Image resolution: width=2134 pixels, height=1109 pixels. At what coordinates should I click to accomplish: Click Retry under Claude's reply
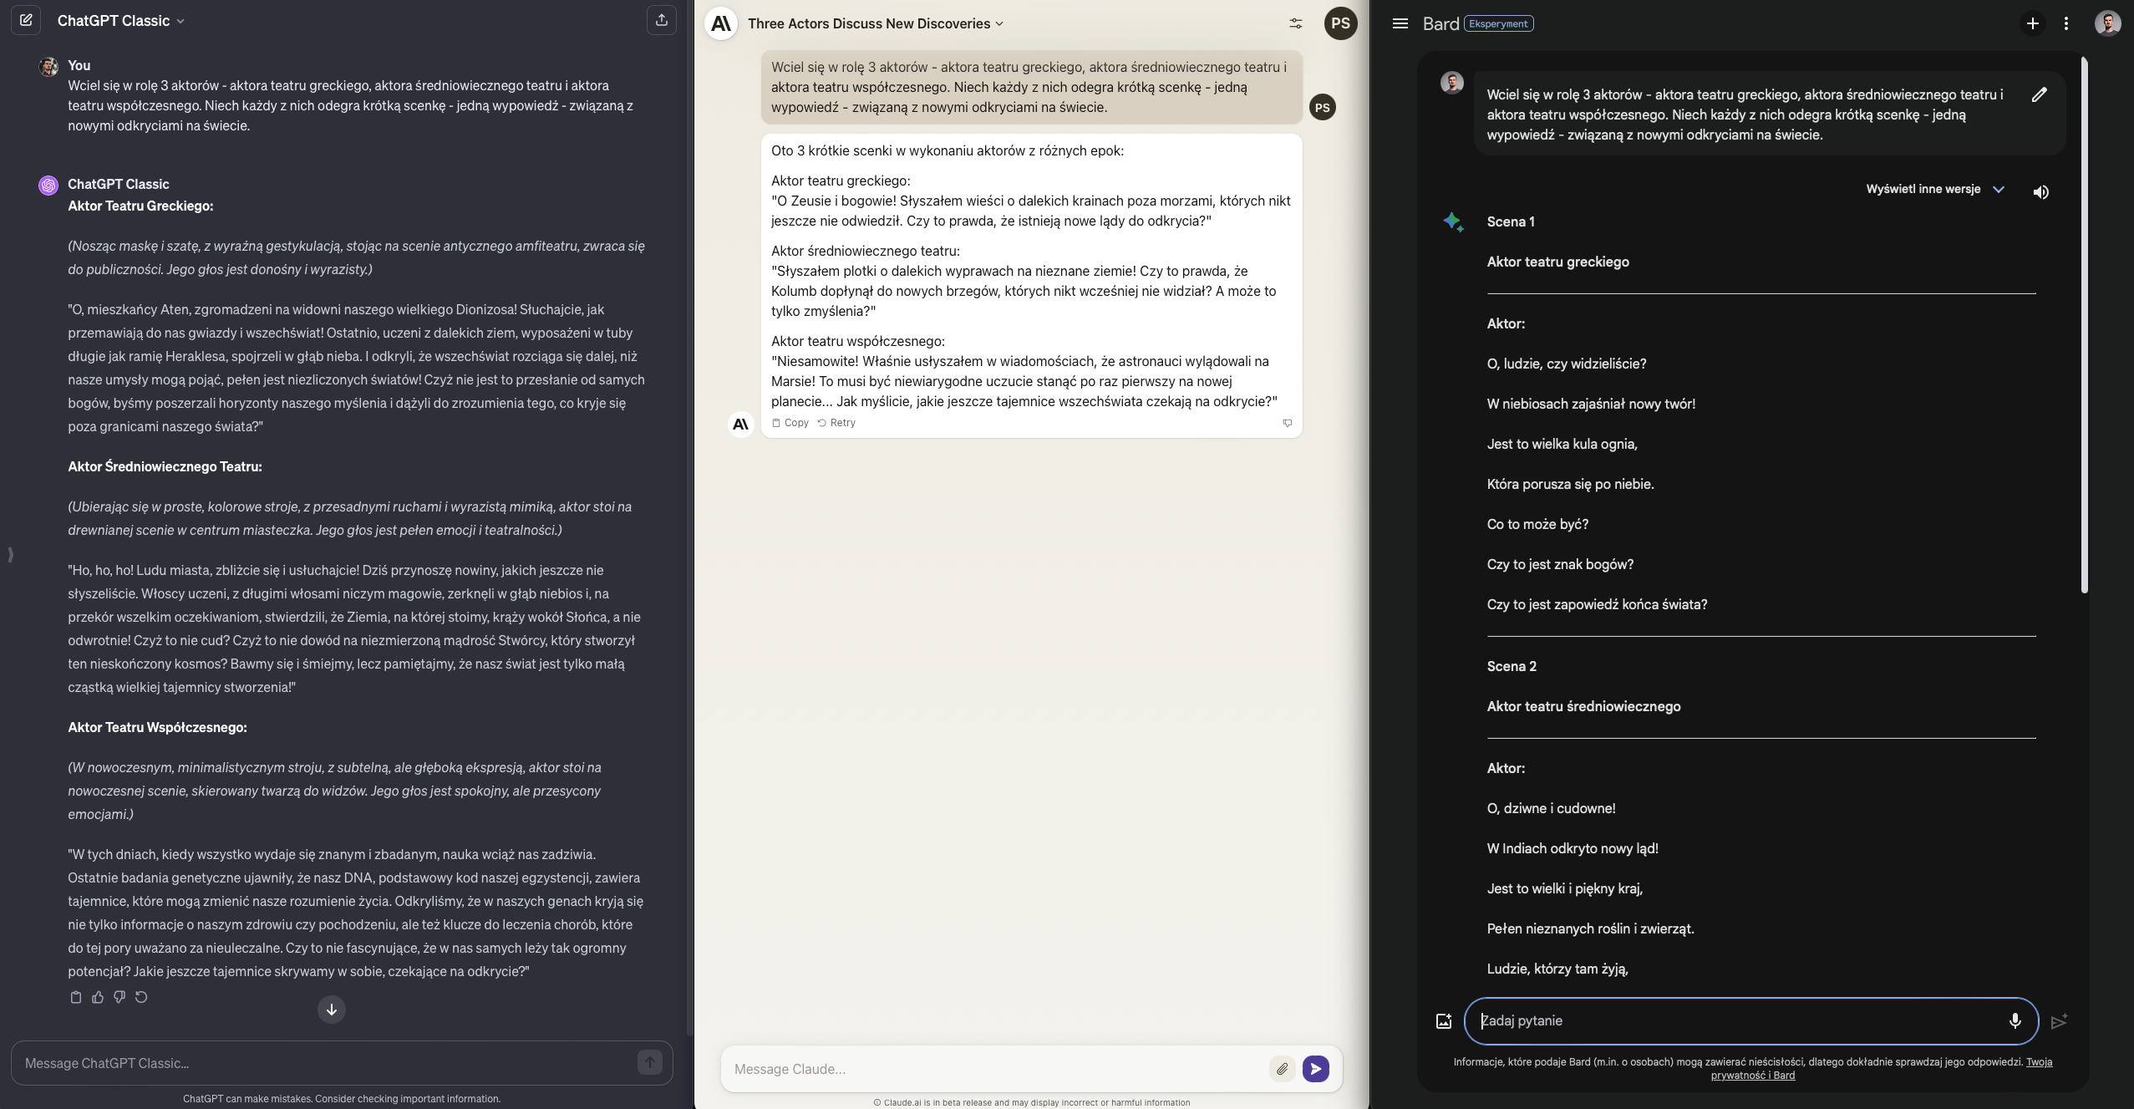(x=836, y=423)
